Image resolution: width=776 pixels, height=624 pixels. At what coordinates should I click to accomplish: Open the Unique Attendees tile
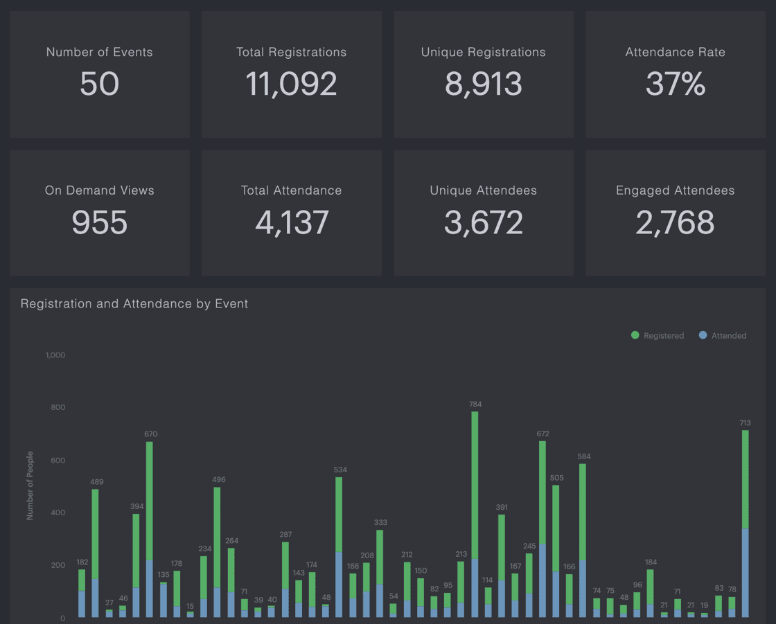click(483, 213)
